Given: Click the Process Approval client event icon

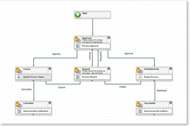Looking at the screenshot, I should (x=78, y=46).
